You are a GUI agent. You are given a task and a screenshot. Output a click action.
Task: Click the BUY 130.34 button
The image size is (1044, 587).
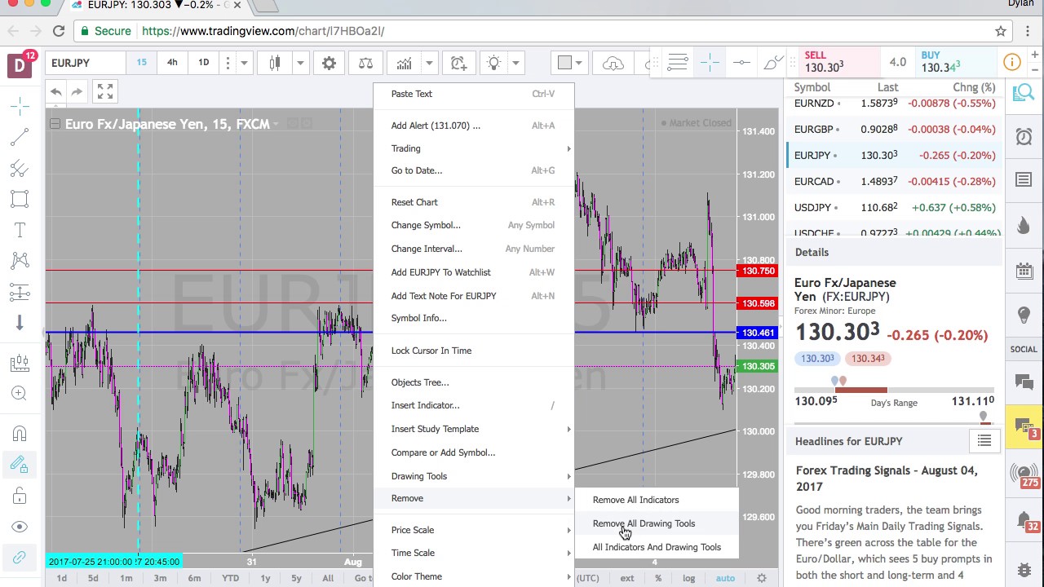point(955,62)
